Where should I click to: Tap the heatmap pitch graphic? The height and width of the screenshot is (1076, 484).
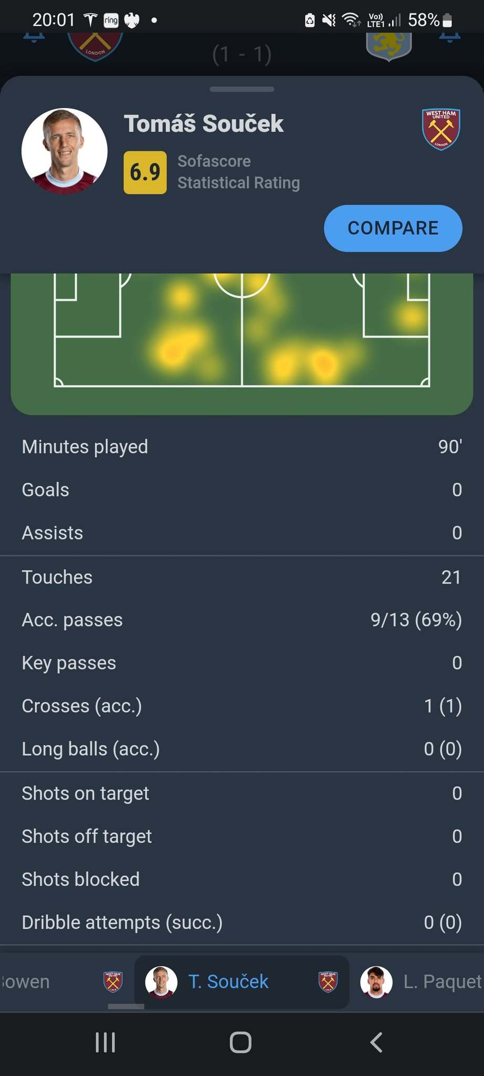pyautogui.click(x=242, y=344)
